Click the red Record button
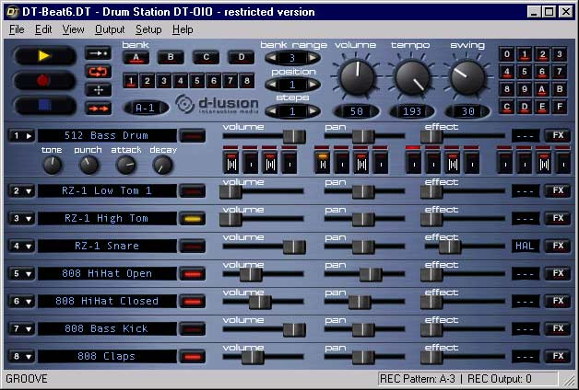 click(x=43, y=80)
